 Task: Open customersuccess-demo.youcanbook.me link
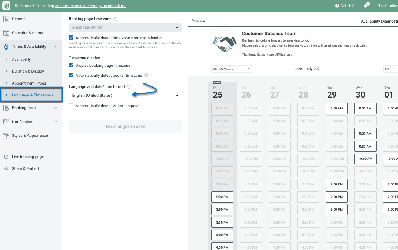pos(91,6)
